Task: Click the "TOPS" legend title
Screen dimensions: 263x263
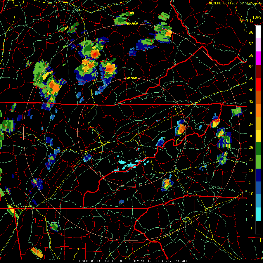Action: [x=257, y=18]
